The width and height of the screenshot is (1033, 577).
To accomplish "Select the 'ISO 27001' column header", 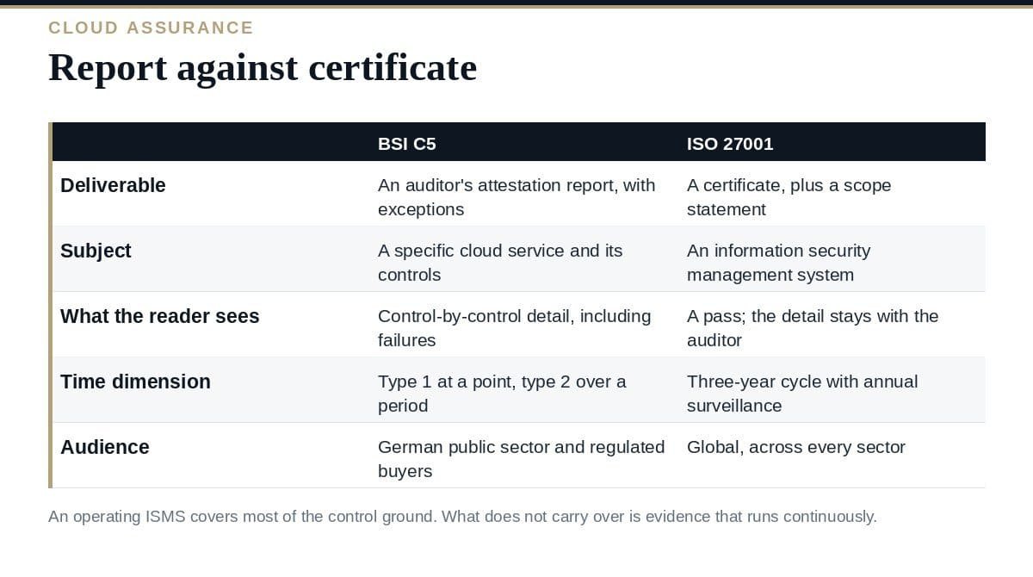I will pyautogui.click(x=730, y=144).
